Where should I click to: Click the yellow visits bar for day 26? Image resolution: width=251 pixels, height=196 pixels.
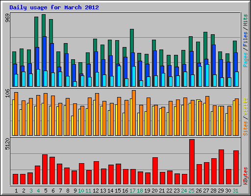(198, 118)
